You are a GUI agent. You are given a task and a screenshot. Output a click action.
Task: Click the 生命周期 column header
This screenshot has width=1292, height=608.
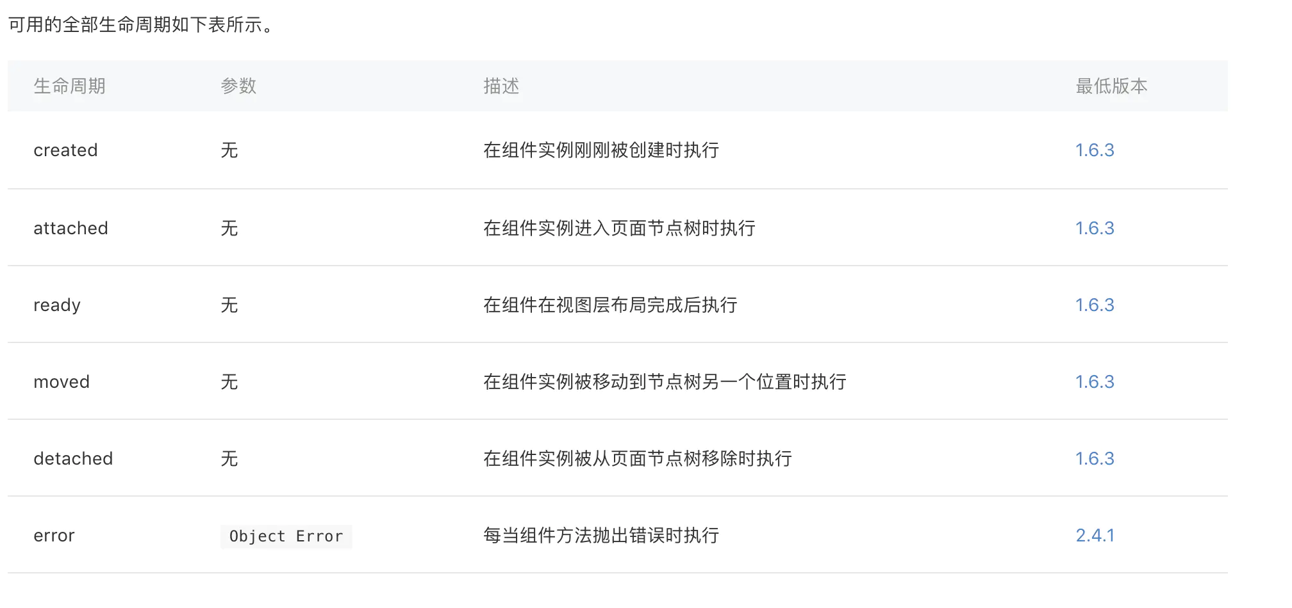click(x=69, y=86)
